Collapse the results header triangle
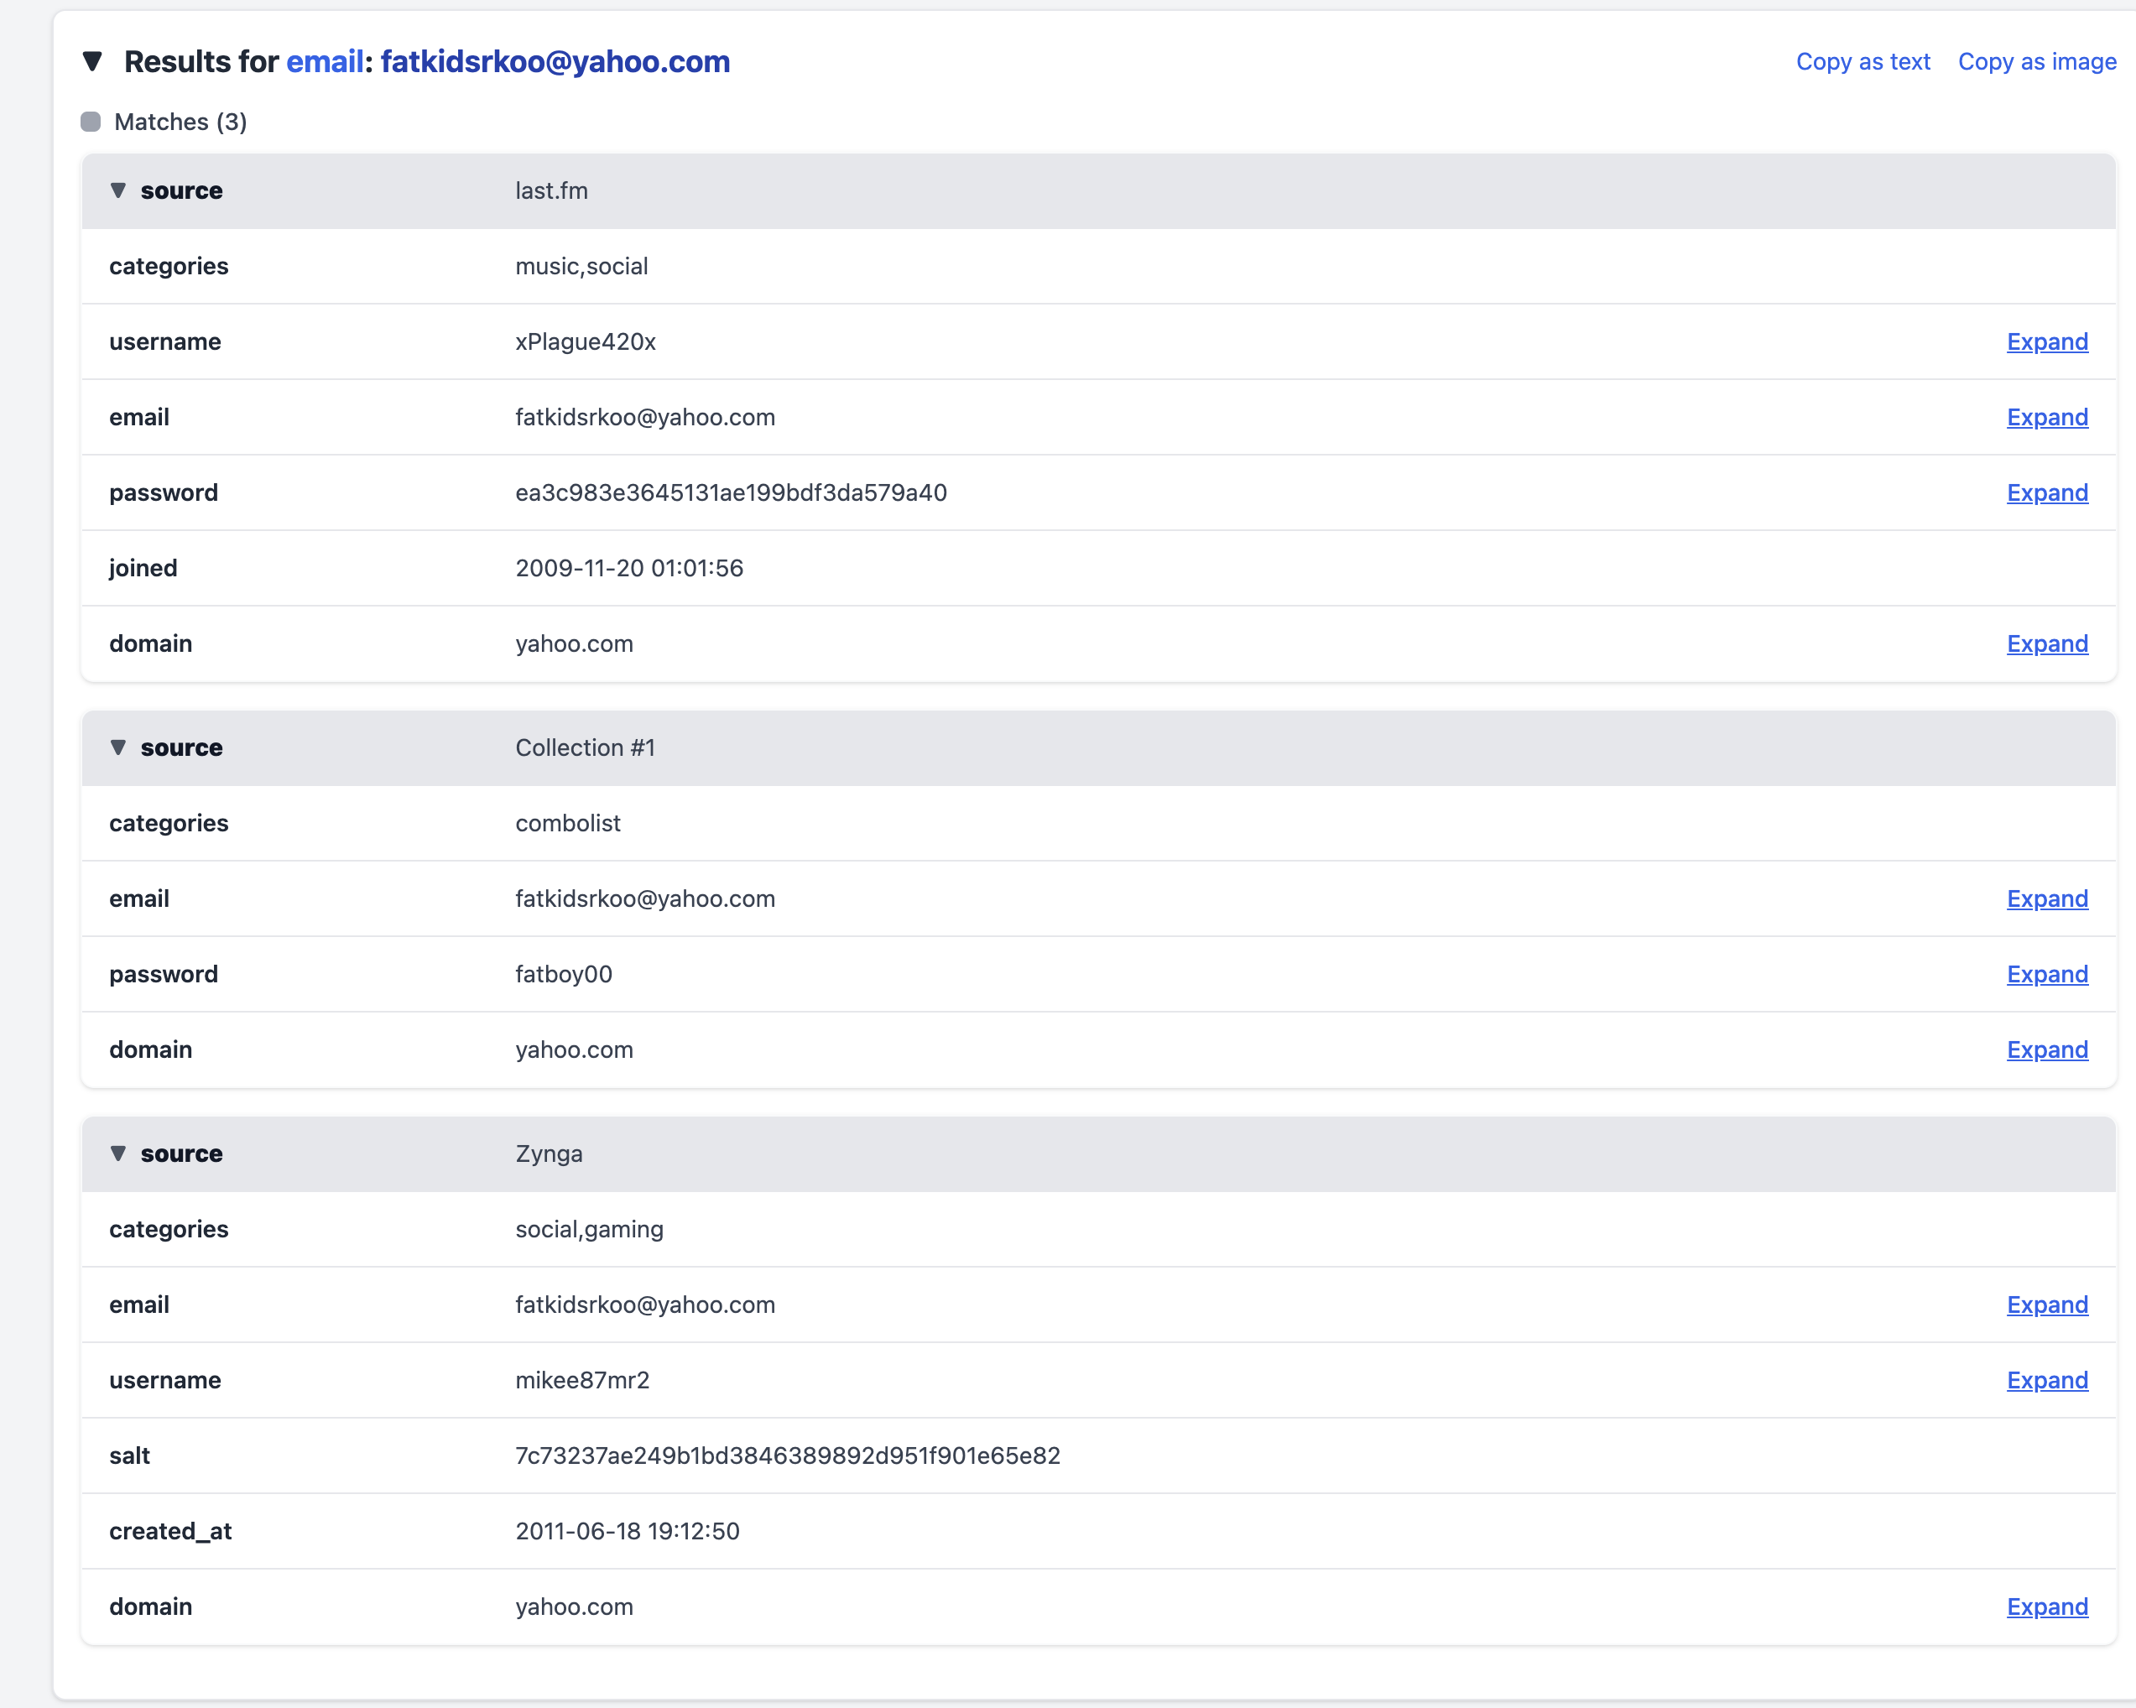Viewport: 2136px width, 1708px height. click(x=92, y=61)
